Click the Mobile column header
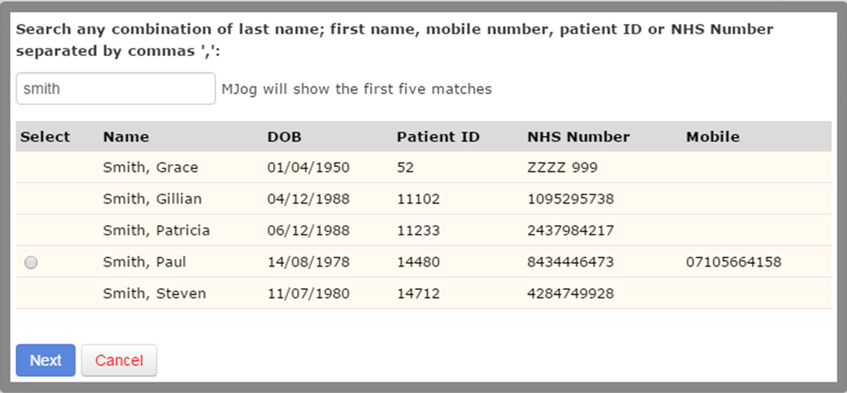 [712, 137]
